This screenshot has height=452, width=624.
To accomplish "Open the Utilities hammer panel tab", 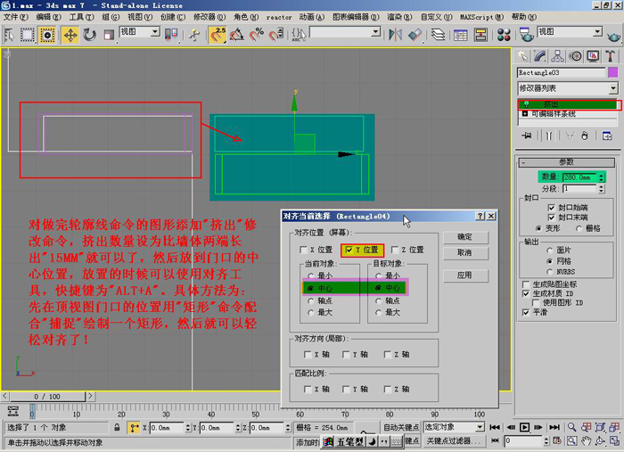I will point(611,56).
